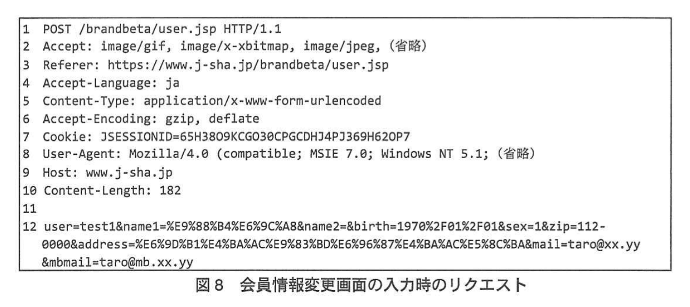Screen dimensions: 690x307
Task: Click the gzip, deflate encoding value
Action: [212, 119]
